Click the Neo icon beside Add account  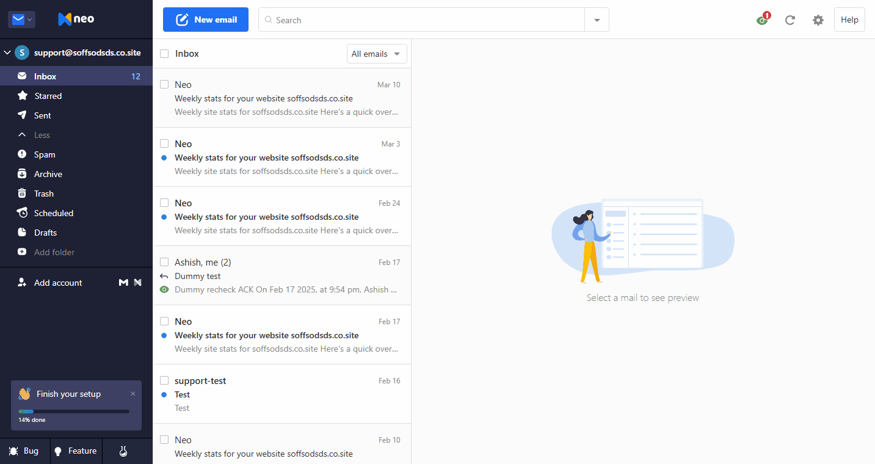tap(137, 283)
